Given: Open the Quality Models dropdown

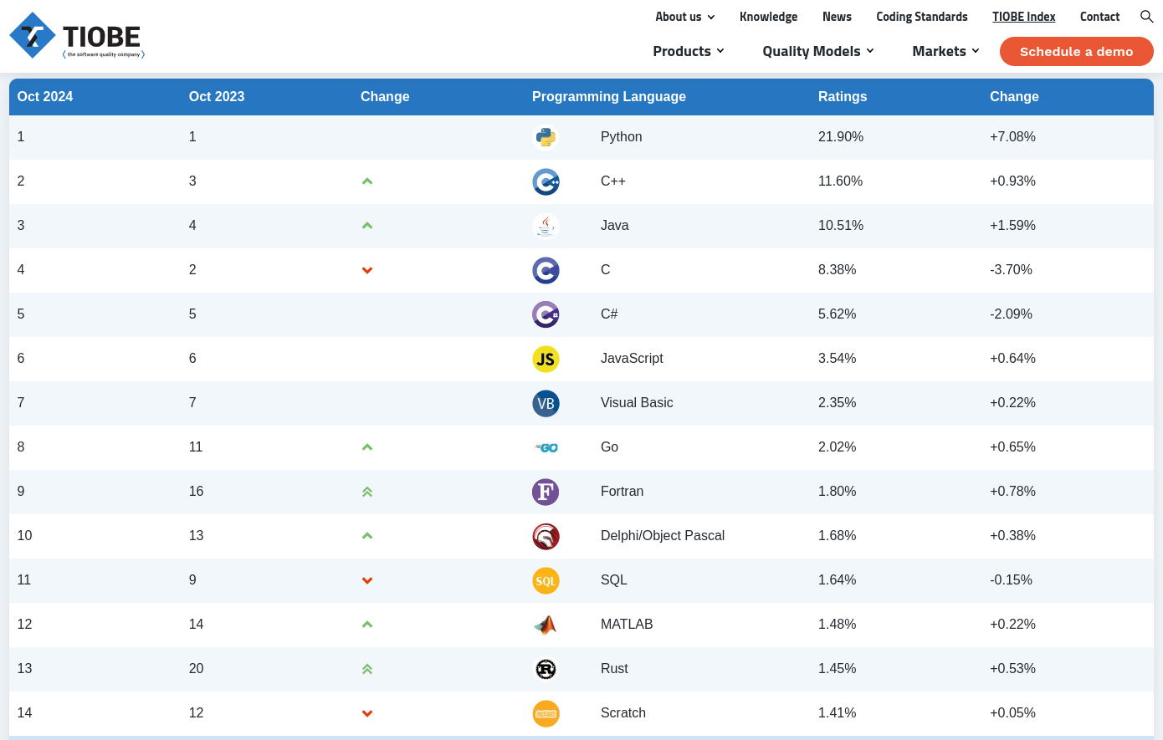Looking at the screenshot, I should point(817,51).
